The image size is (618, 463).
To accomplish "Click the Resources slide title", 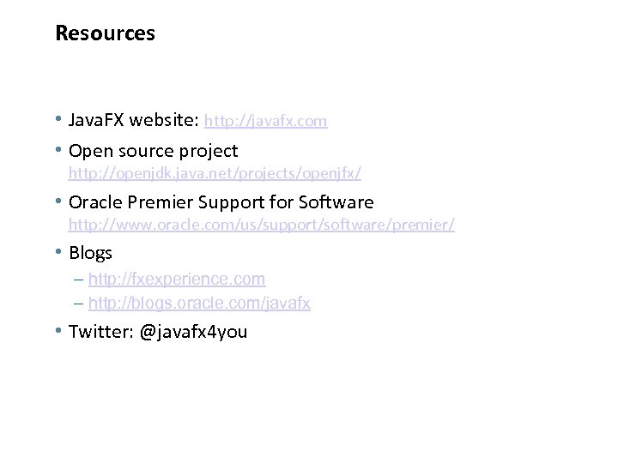I will [105, 33].
